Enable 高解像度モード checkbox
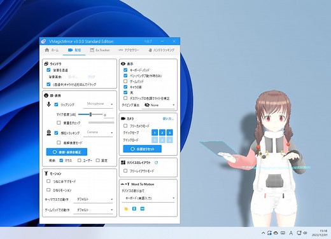331x239 pixels. [x=59, y=142]
